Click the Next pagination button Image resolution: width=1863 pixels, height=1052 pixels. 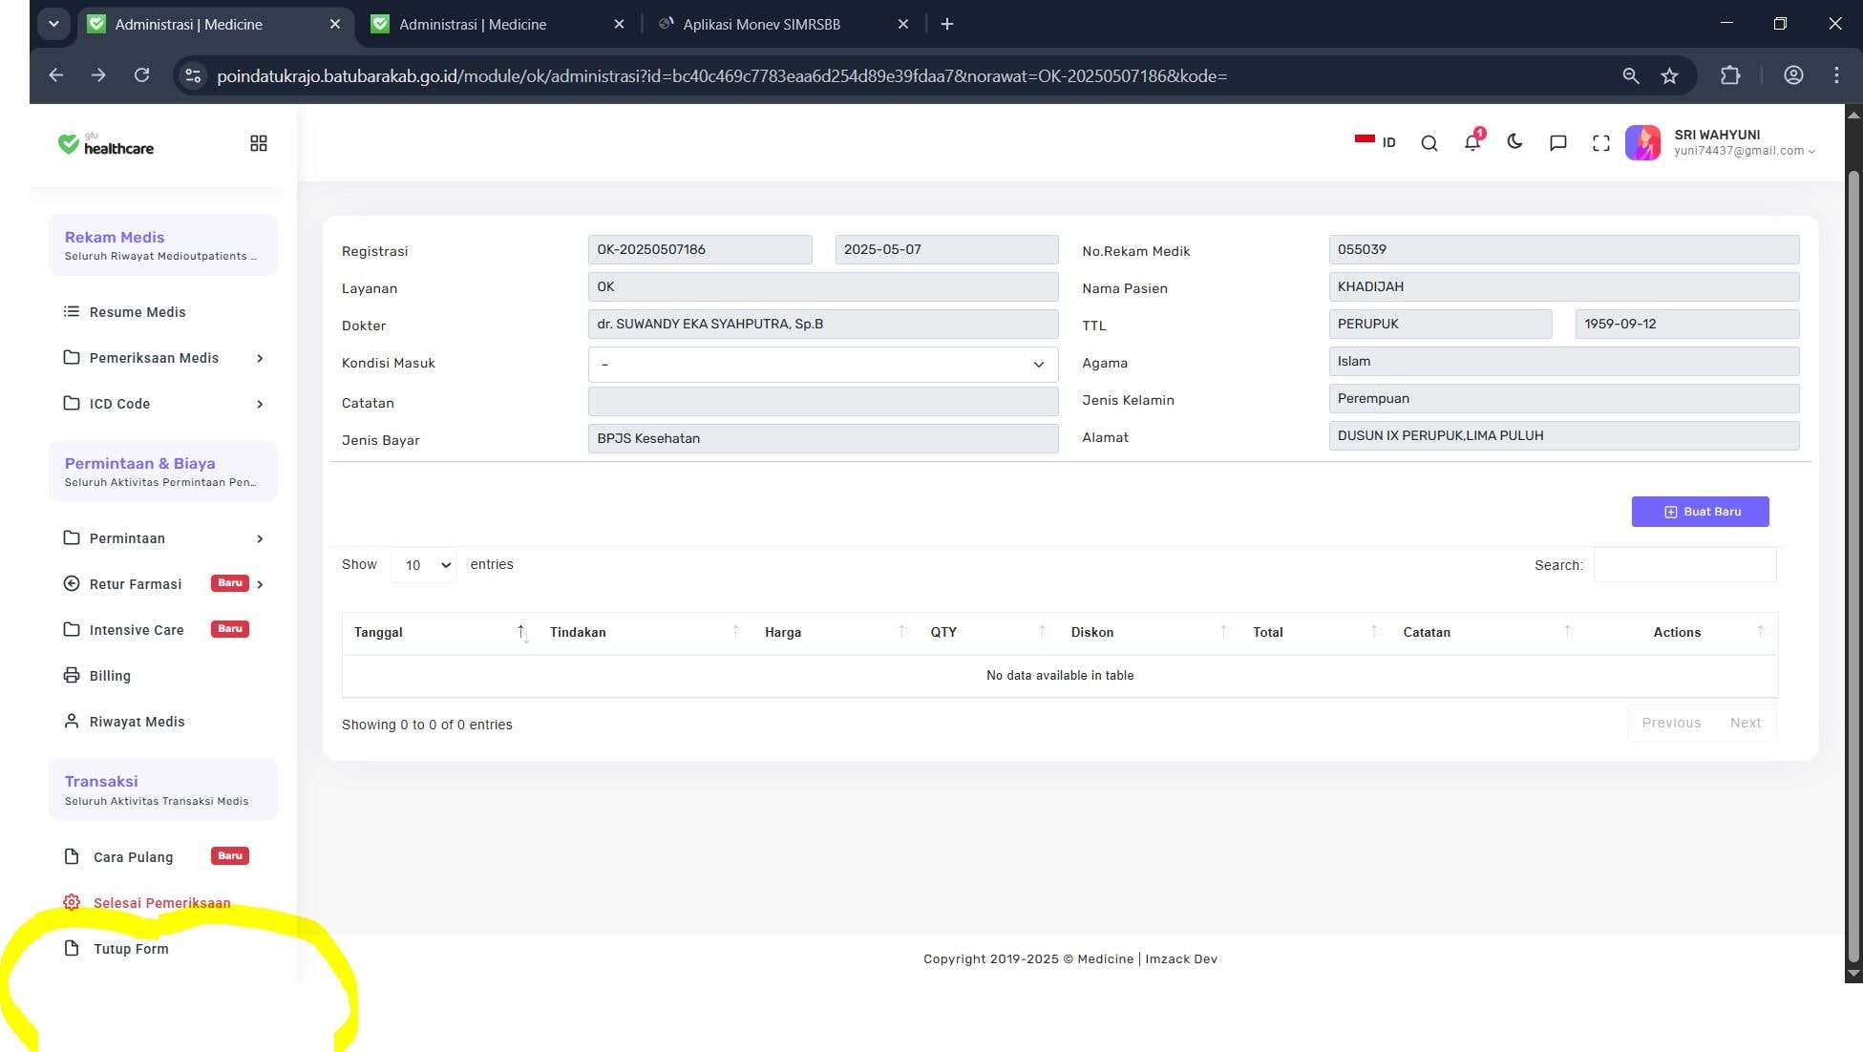[x=1745, y=723]
